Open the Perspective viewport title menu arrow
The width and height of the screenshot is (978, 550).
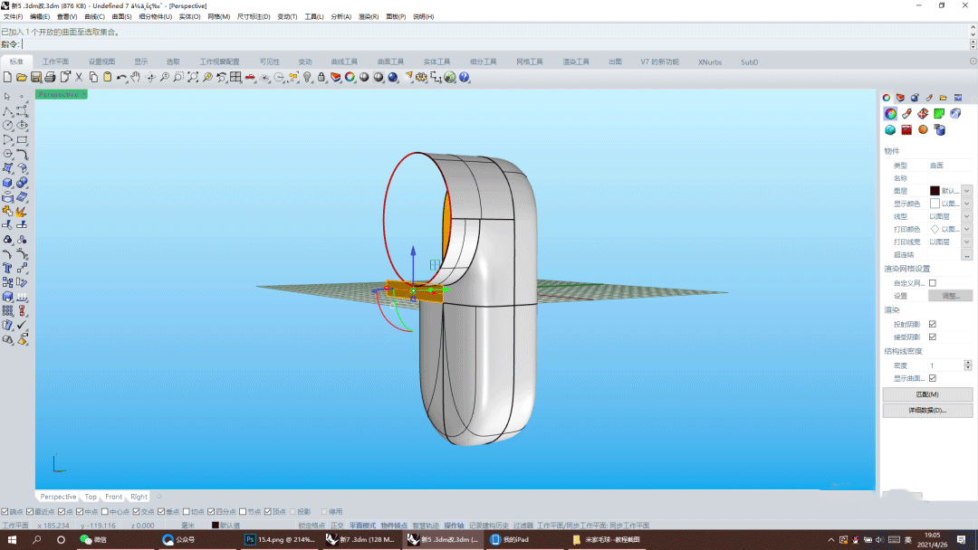(x=83, y=94)
